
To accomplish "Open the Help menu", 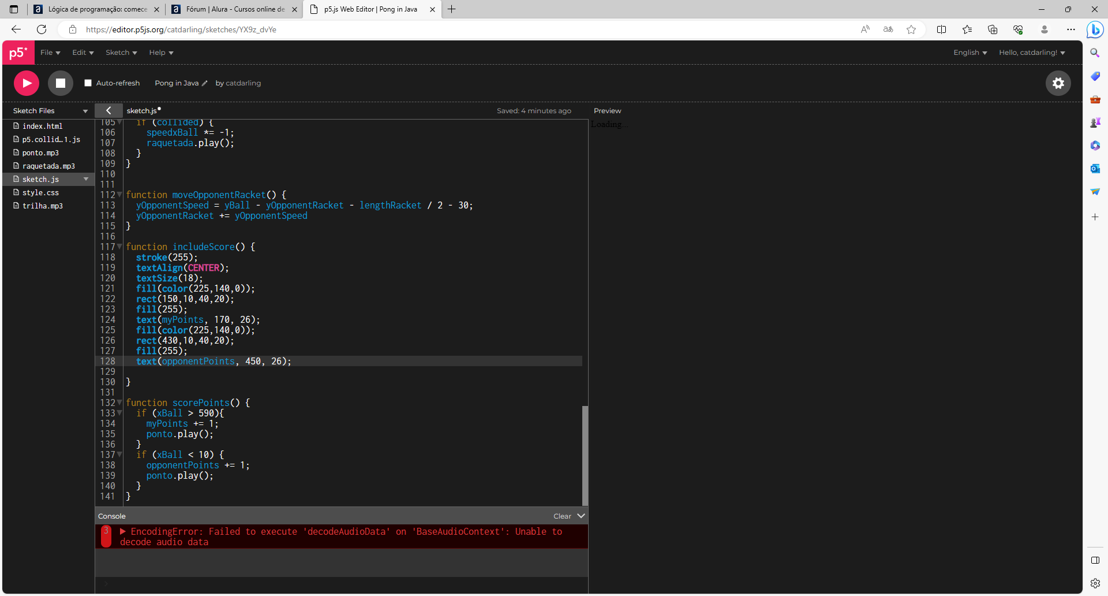I will tap(161, 53).
